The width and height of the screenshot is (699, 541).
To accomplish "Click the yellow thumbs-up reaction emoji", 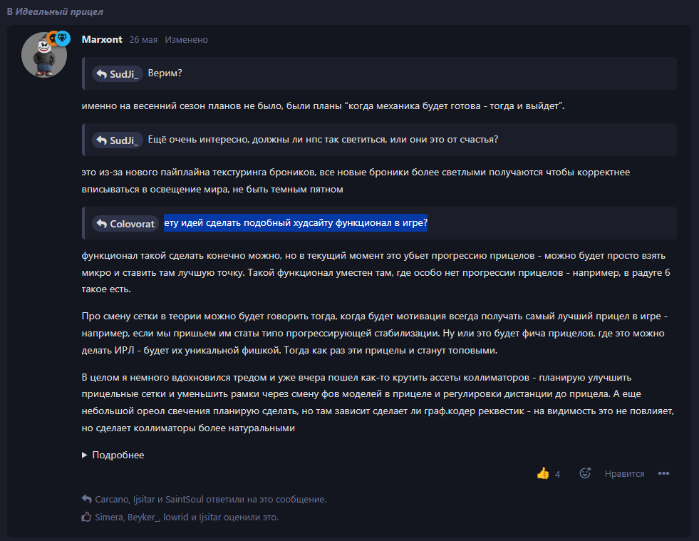I will pyautogui.click(x=543, y=473).
